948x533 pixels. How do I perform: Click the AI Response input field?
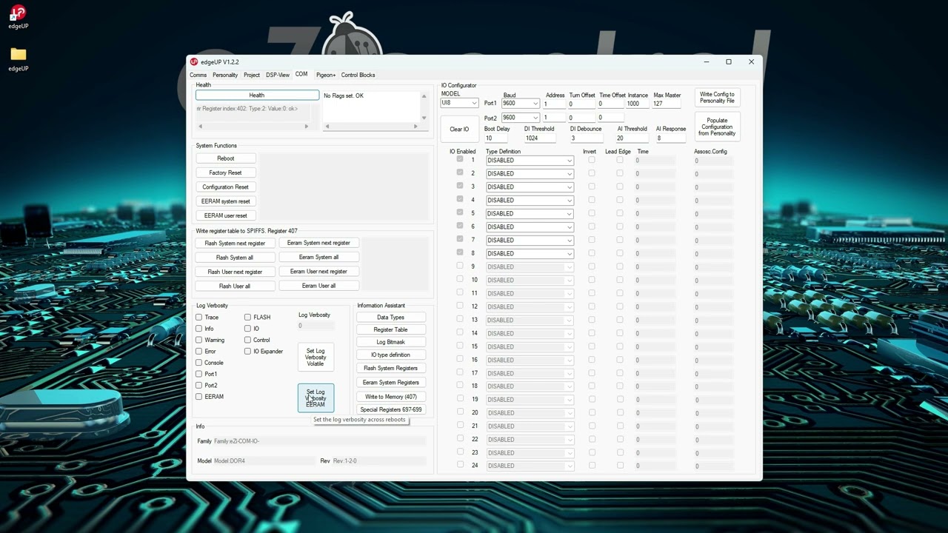pos(670,138)
